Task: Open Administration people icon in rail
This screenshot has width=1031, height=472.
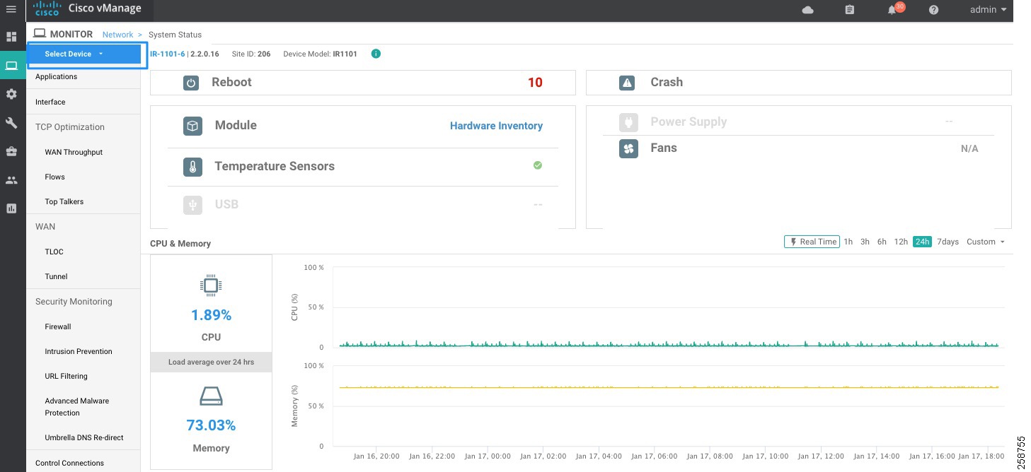Action: (x=11, y=180)
